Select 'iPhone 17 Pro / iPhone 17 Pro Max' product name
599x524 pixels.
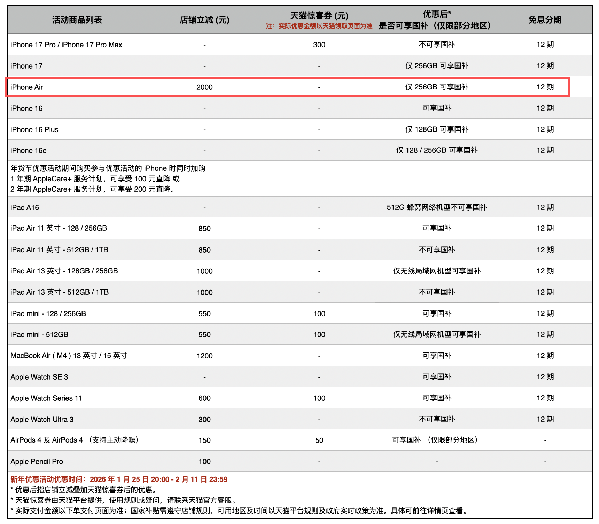[x=66, y=45]
